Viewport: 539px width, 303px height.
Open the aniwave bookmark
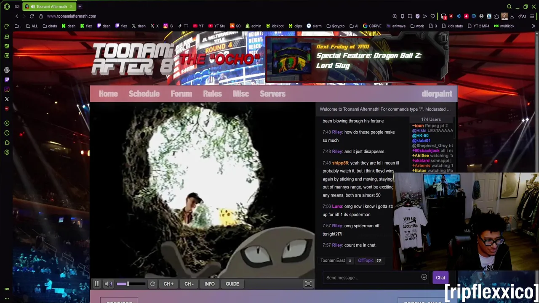coord(396,26)
